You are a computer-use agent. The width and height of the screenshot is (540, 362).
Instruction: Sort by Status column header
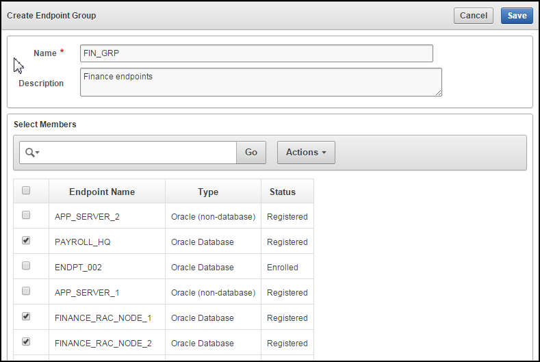283,192
